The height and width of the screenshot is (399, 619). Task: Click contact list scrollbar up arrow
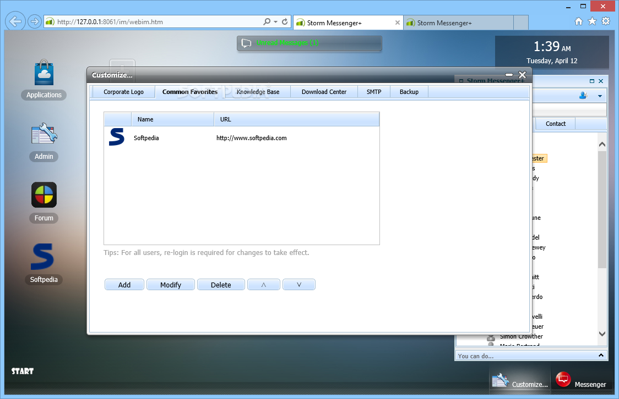pos(602,144)
